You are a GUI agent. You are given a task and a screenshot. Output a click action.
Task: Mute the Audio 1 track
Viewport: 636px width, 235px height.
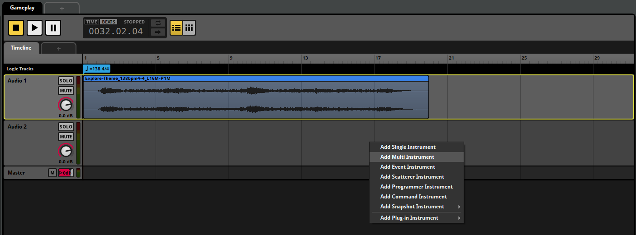(x=66, y=91)
